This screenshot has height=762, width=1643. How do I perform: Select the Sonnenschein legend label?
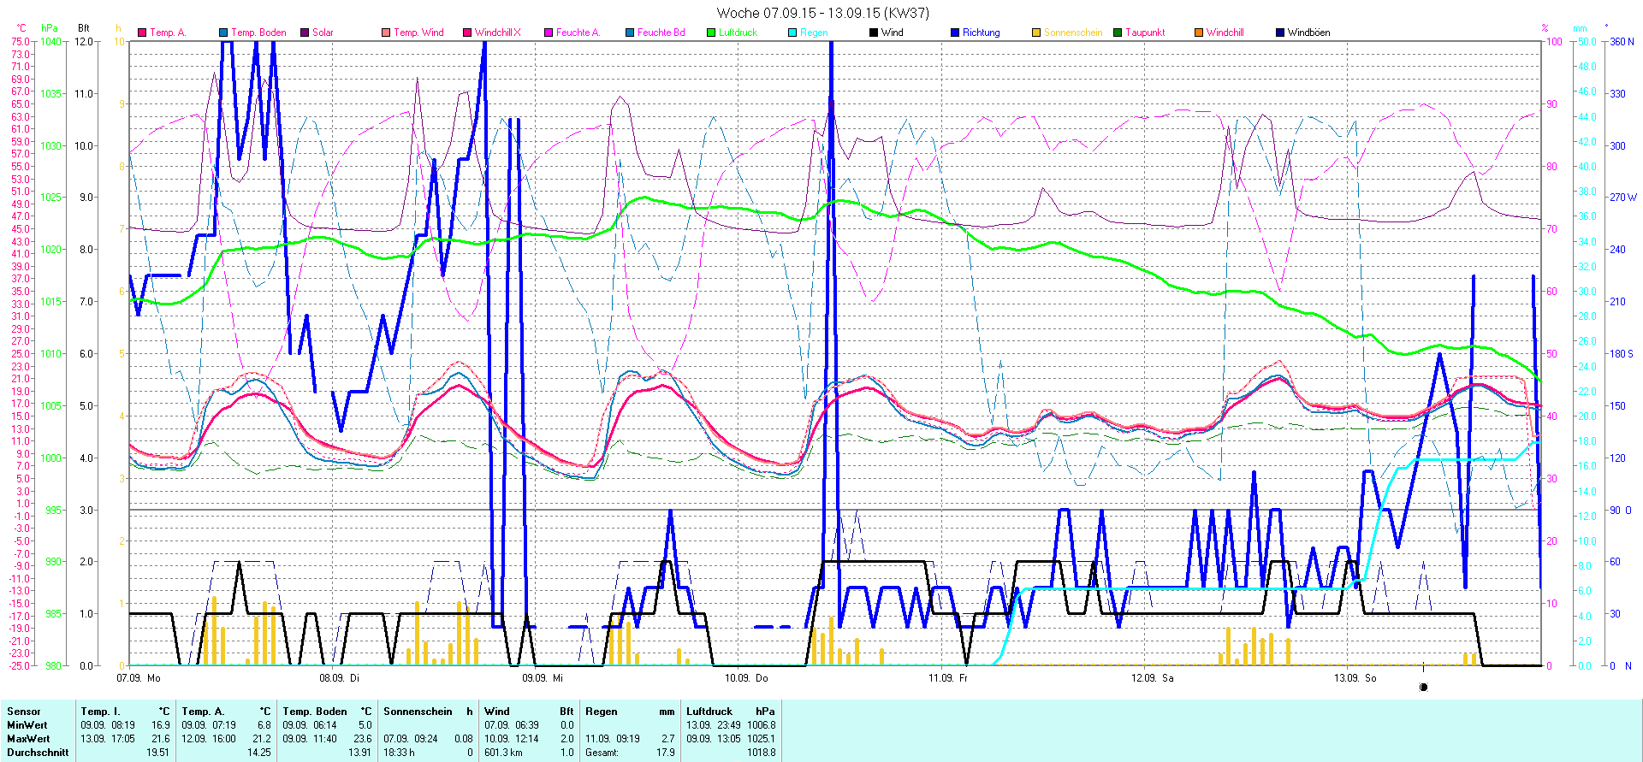1073,32
